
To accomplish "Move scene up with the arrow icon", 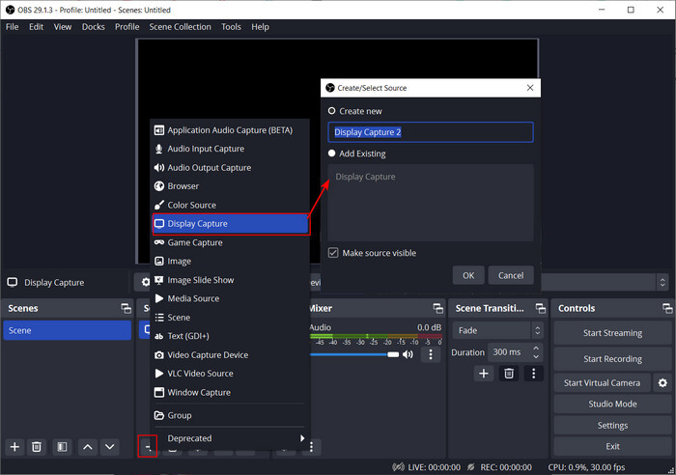I will 87,447.
